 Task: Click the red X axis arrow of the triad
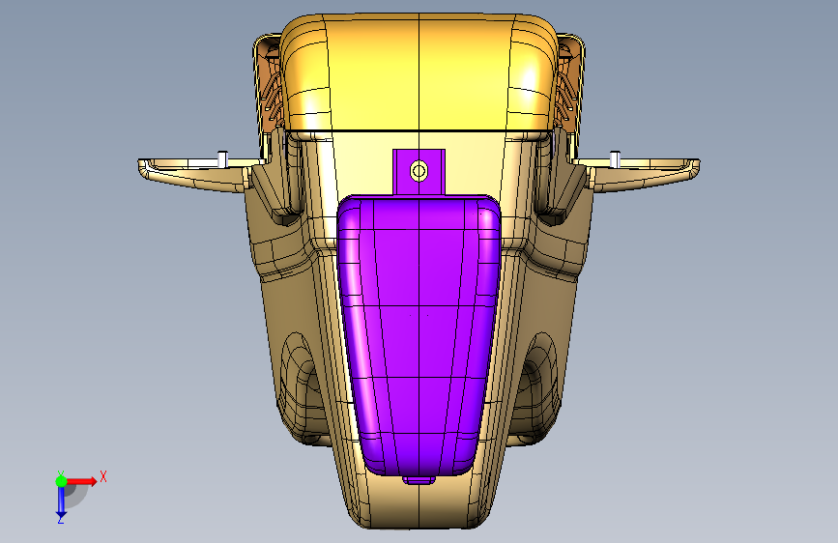(82, 481)
